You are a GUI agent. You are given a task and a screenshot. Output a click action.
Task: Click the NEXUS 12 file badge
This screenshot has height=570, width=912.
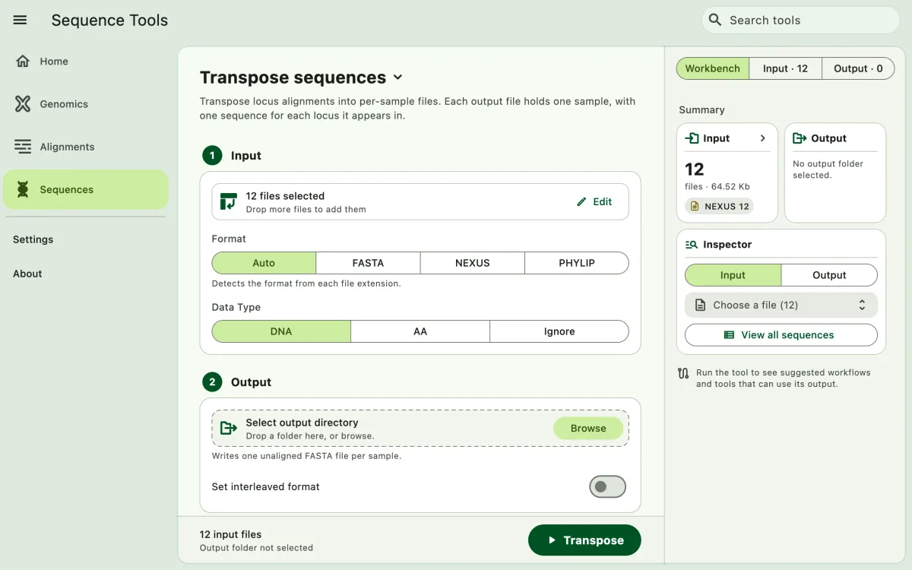[x=720, y=206]
